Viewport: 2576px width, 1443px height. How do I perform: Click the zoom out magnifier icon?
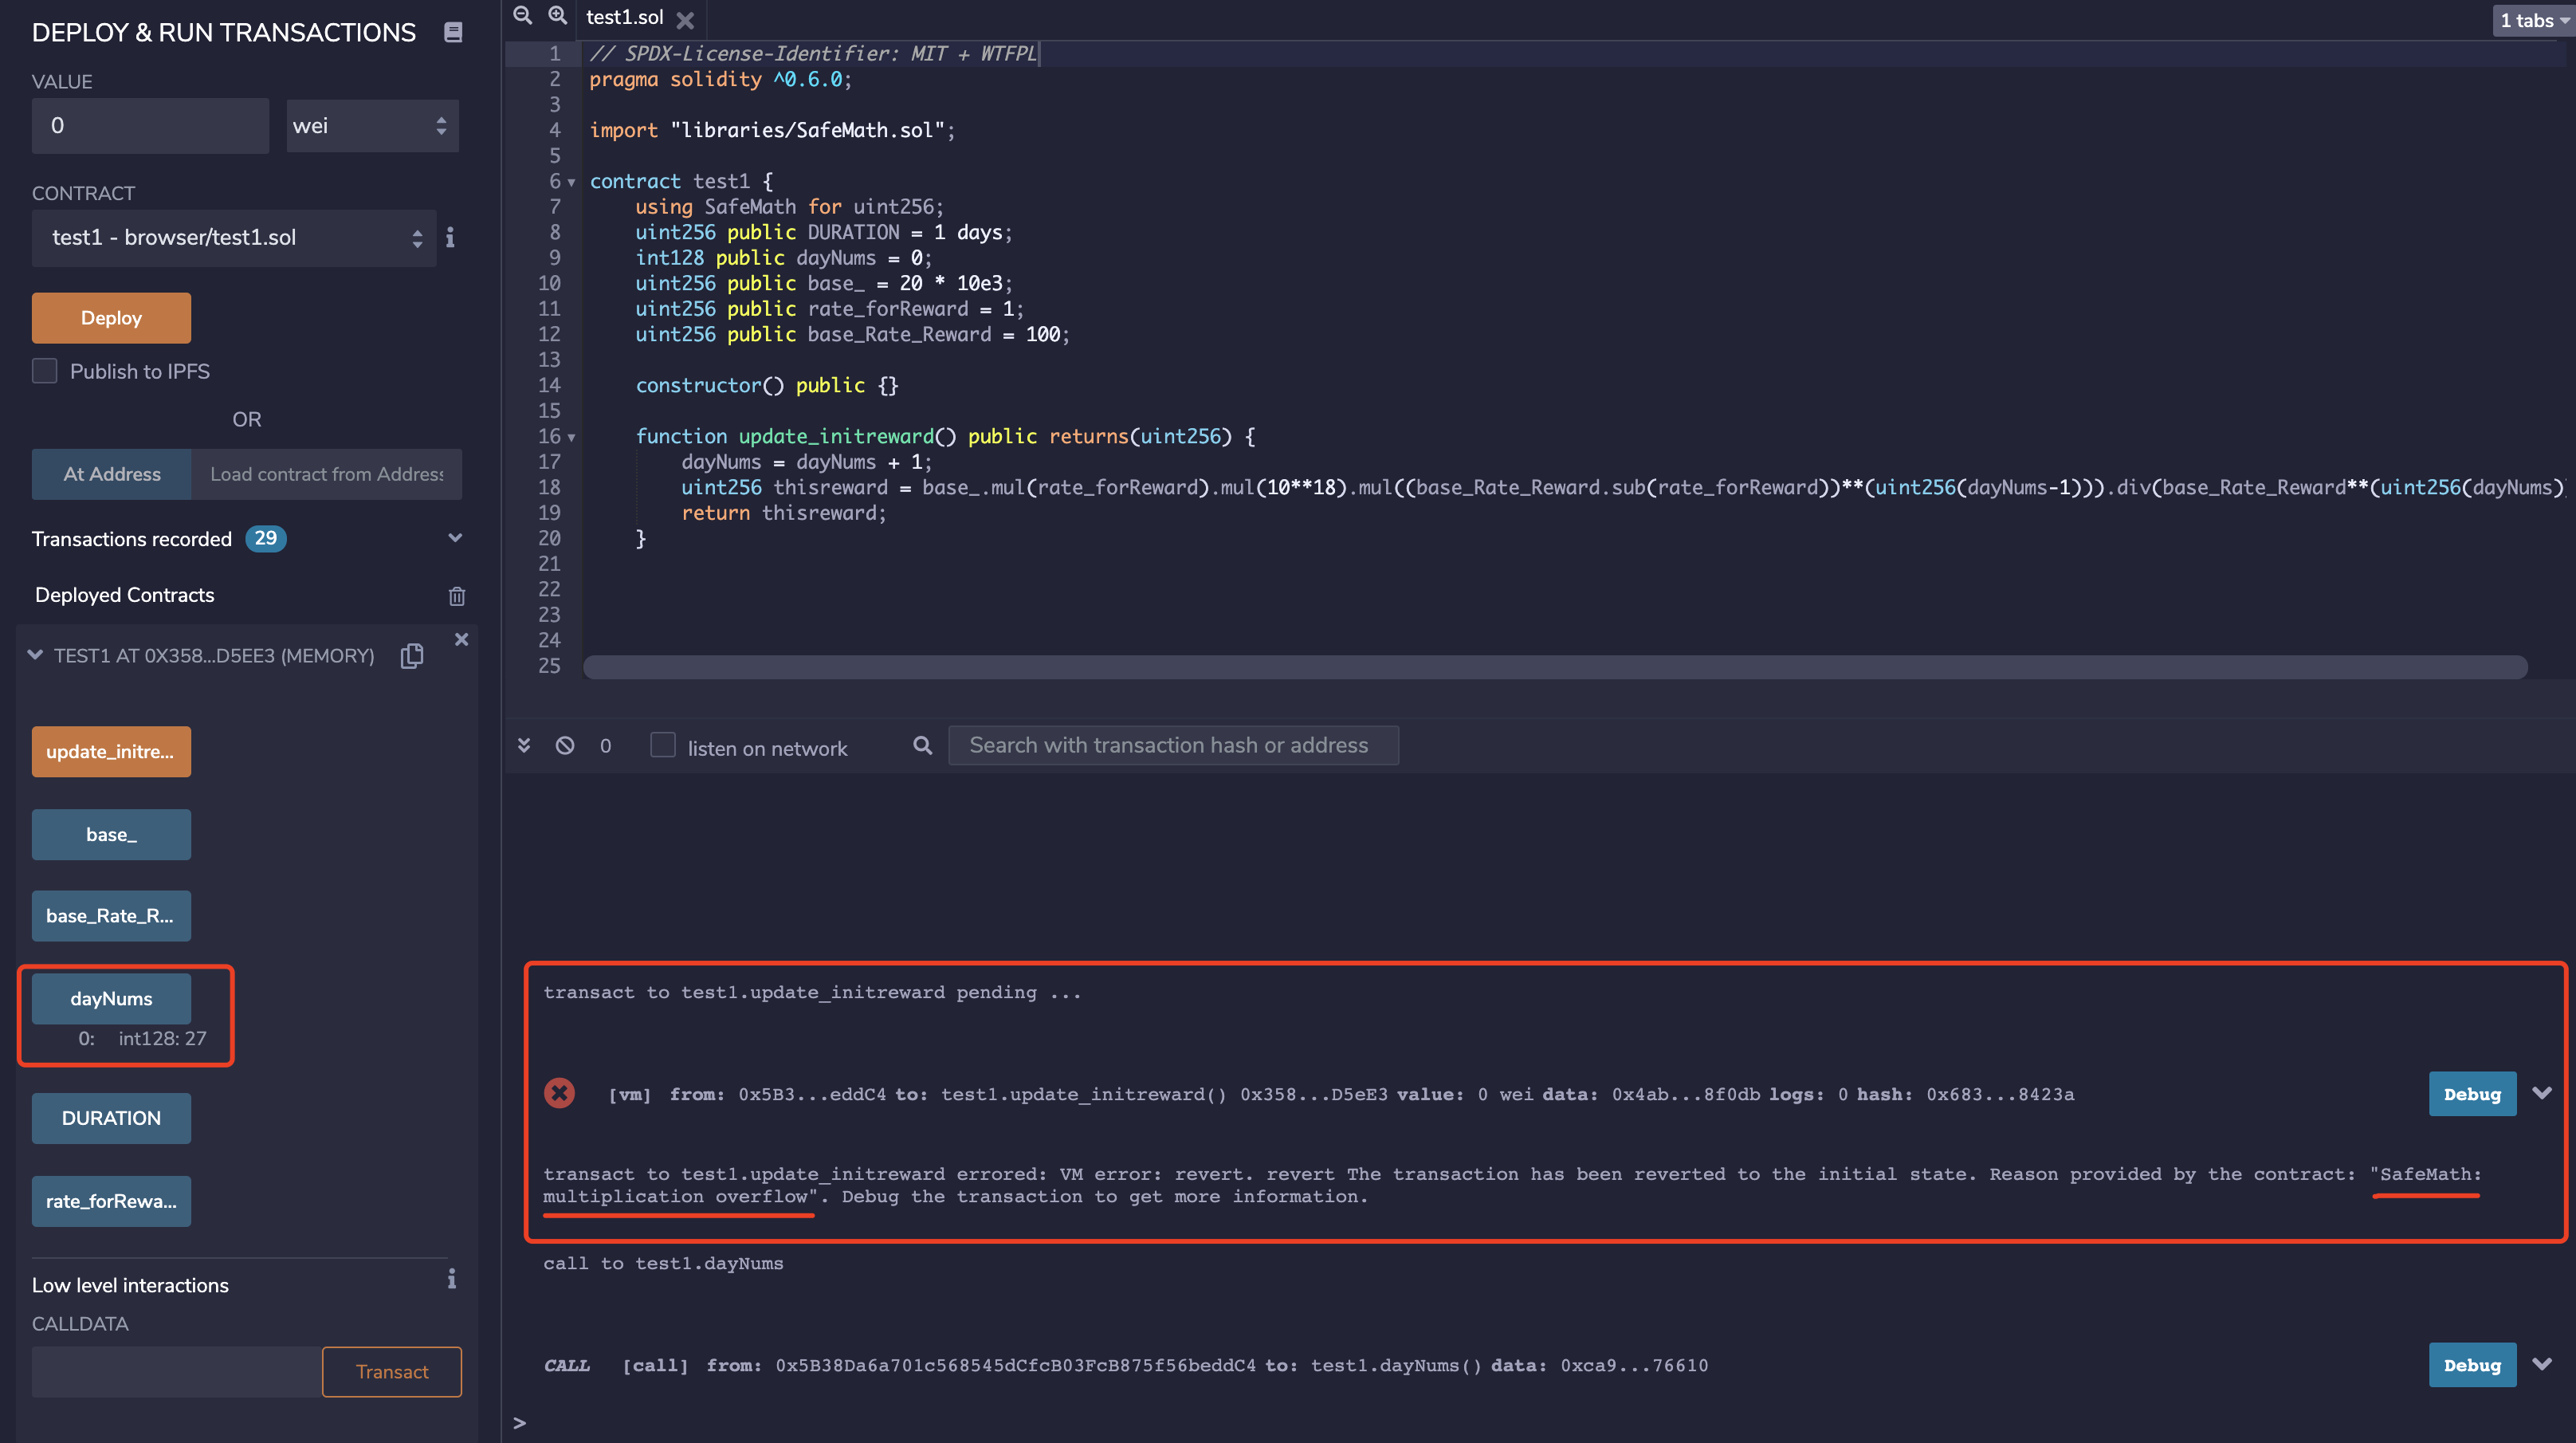522,15
